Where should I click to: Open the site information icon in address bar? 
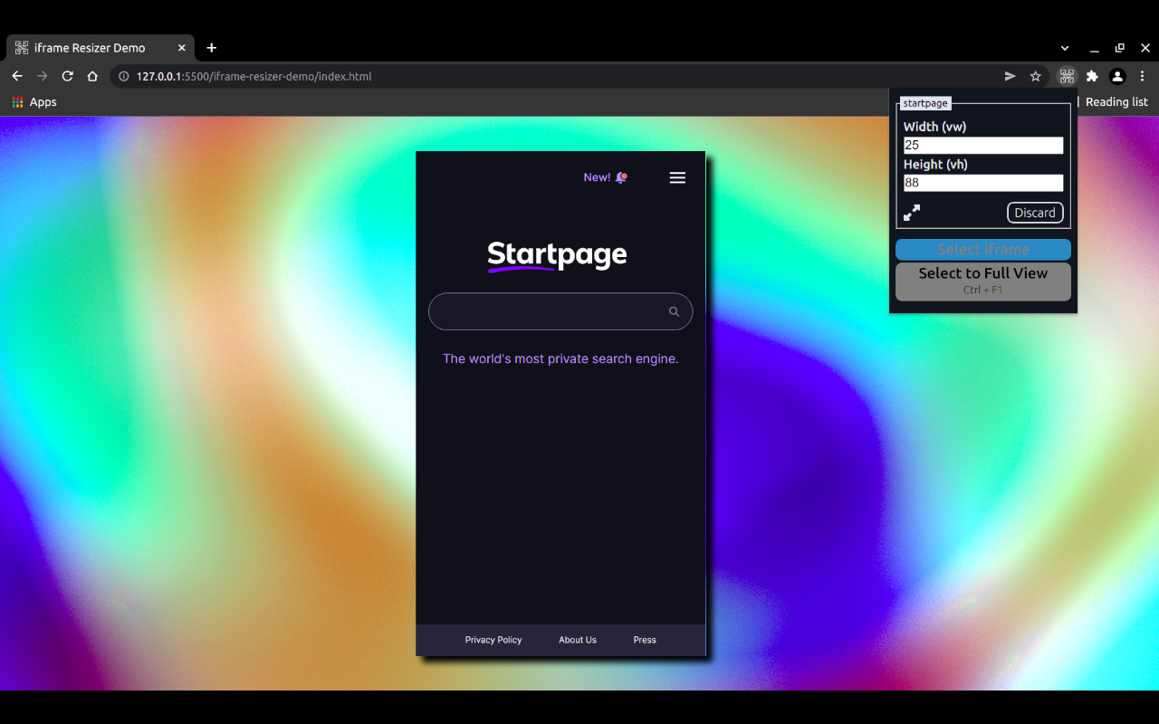124,76
